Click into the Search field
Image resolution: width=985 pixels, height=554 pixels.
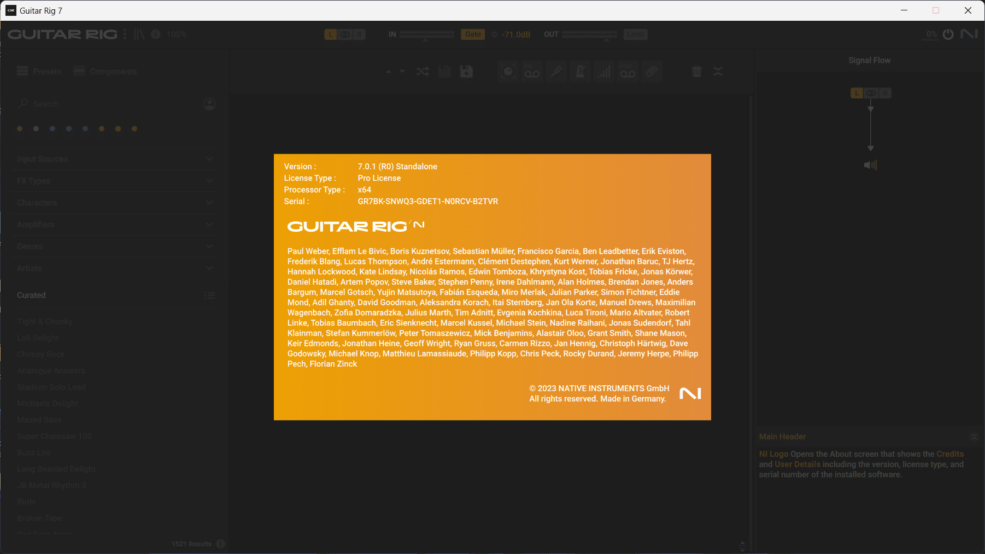click(x=109, y=104)
